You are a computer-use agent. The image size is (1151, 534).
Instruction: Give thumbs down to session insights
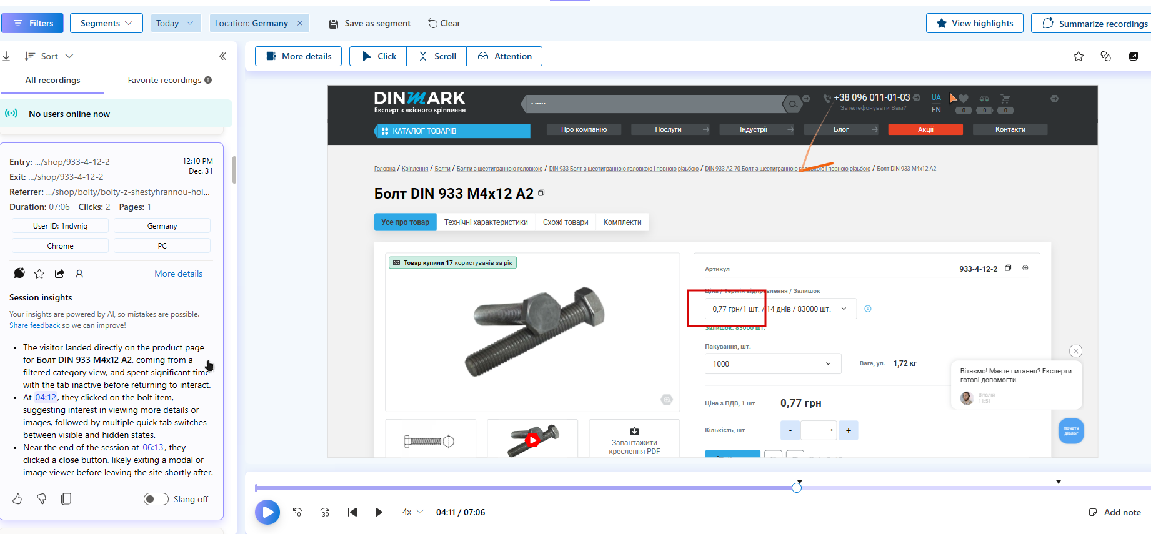[42, 499]
